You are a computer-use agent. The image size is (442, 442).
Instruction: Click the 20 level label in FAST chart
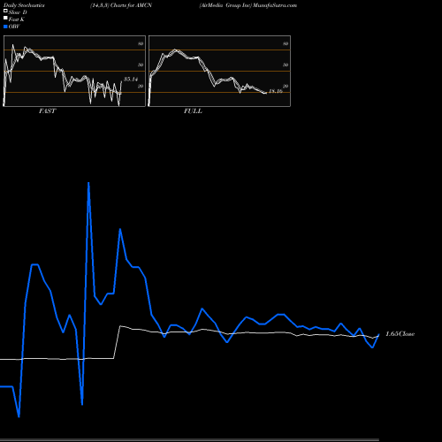click(x=141, y=86)
